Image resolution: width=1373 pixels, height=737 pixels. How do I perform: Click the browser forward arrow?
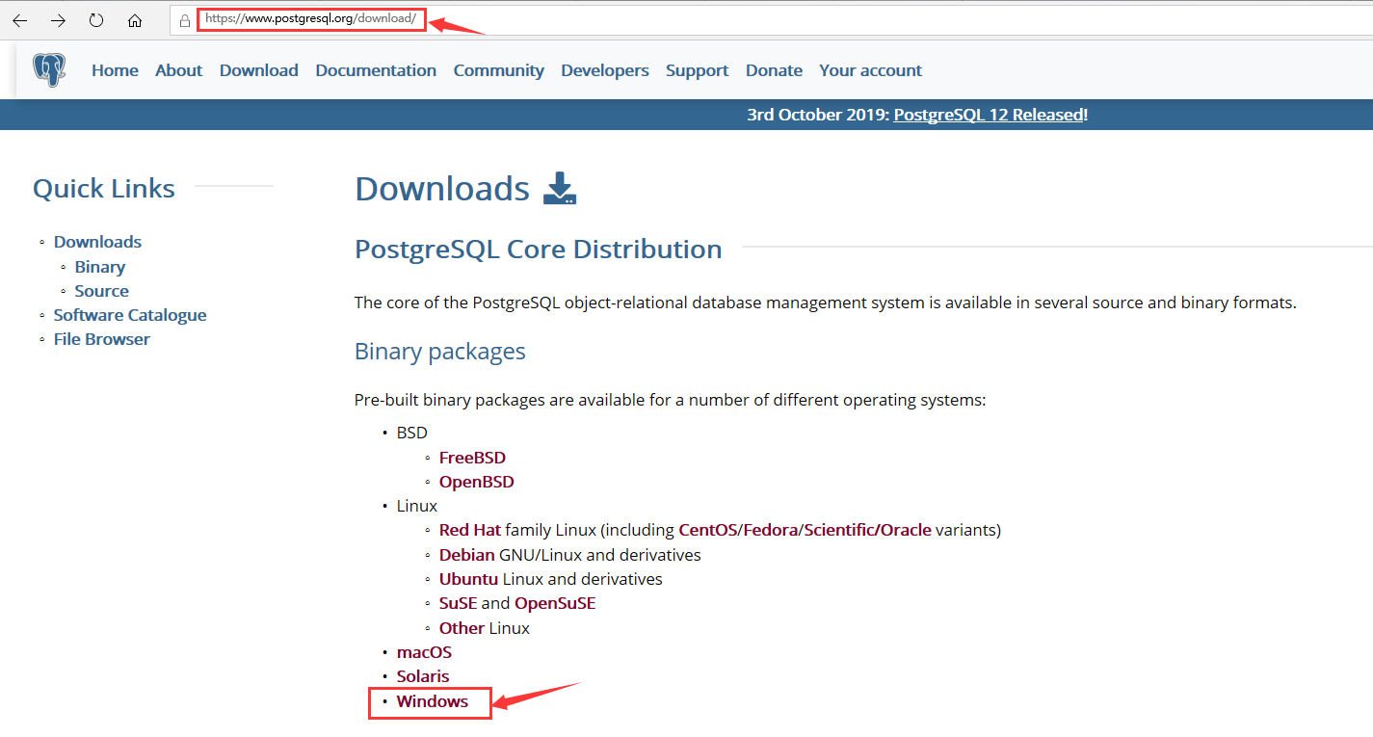click(58, 20)
